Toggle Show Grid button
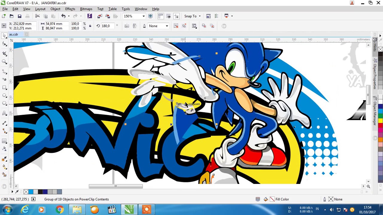Image resolution: width=383 pixels, height=215 pixels. (x=168, y=16)
